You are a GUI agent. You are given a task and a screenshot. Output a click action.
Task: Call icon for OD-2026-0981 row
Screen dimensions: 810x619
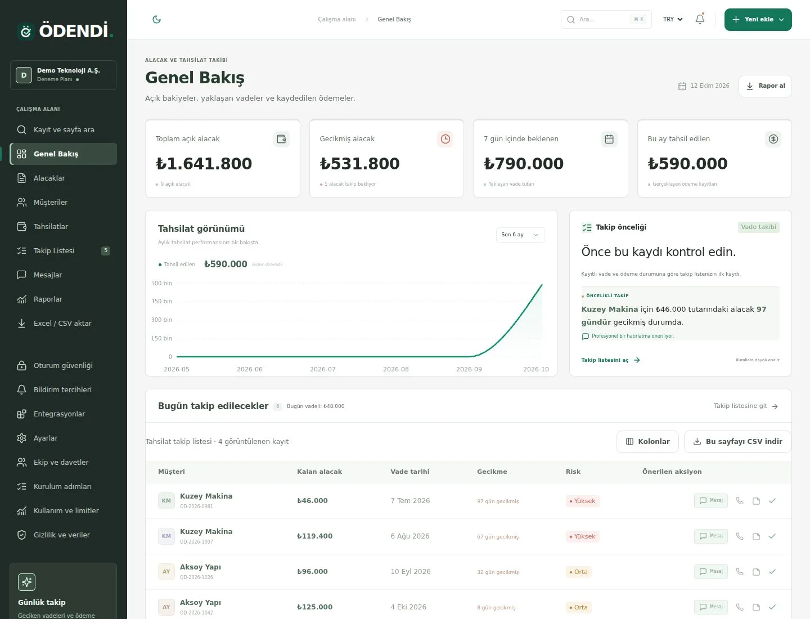tap(740, 501)
